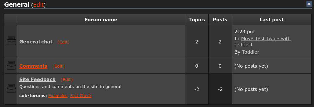
Task: Click the General chat forum briefcase icon
Action: coord(11,41)
